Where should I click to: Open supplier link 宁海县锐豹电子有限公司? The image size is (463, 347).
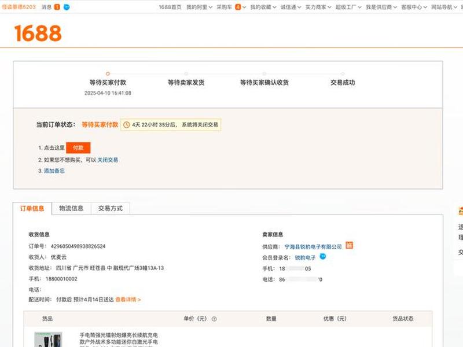click(313, 247)
